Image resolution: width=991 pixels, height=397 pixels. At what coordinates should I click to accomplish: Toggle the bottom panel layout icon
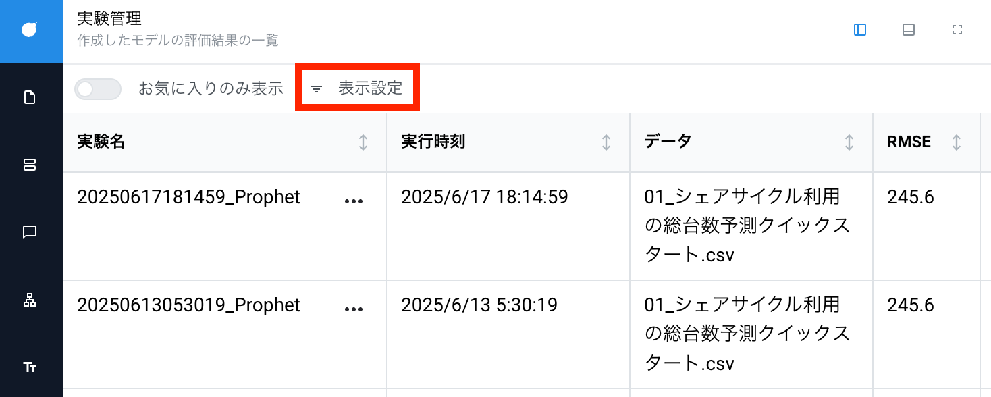coord(909,30)
